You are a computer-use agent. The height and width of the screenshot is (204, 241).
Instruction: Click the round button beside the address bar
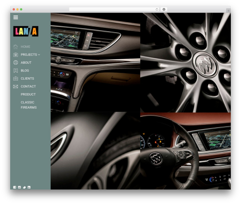pos(164,9)
